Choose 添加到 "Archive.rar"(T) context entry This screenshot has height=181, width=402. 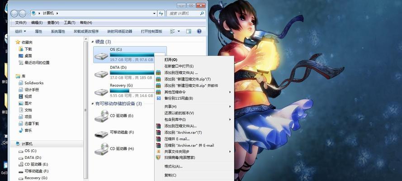[194, 133]
